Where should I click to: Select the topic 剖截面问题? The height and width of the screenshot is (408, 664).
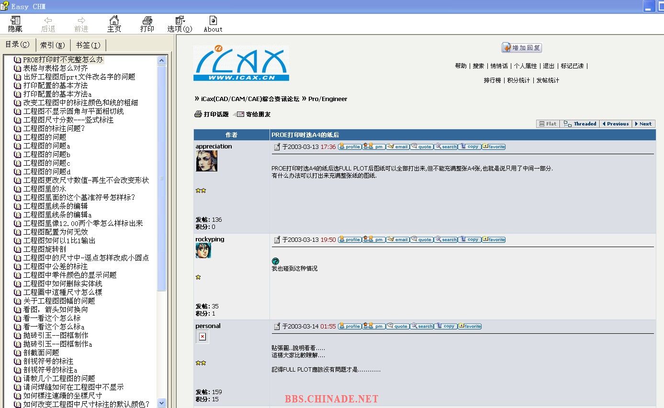[x=41, y=352]
